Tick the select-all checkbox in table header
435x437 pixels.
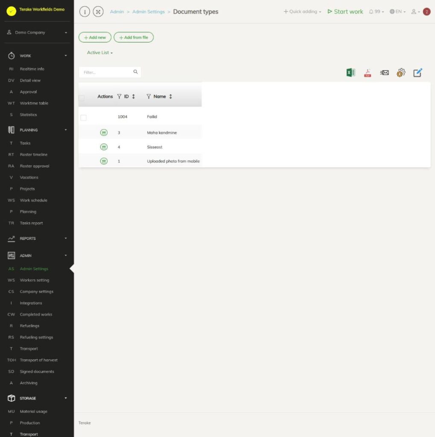tap(82, 98)
